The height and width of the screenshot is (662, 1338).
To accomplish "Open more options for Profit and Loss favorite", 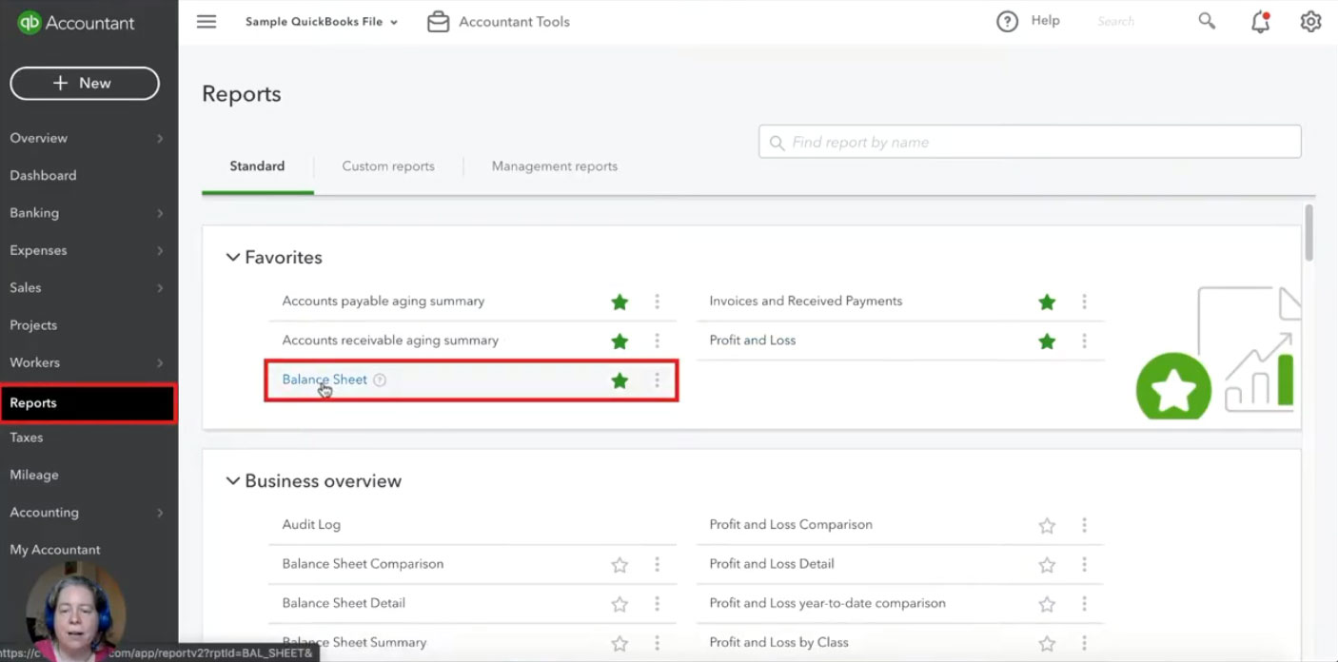I will [x=1084, y=341].
